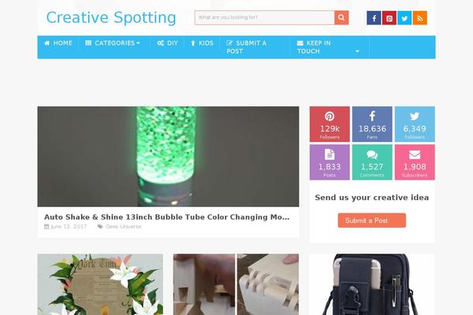Open the Bubble Tube post title link

[166, 217]
